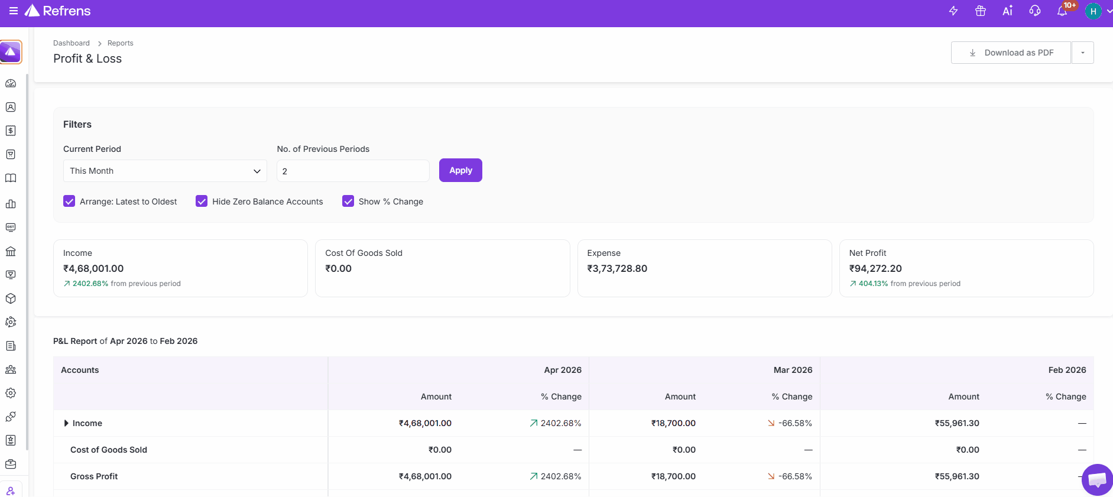Viewport: 1113px width, 497px height.
Task: Click the Reports breadcrumb link
Action: coord(120,43)
